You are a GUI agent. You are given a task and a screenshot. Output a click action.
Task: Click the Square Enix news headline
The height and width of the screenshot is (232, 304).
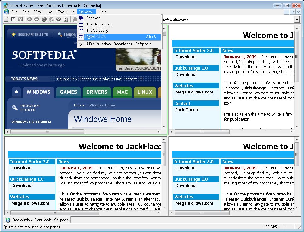coord(100,79)
